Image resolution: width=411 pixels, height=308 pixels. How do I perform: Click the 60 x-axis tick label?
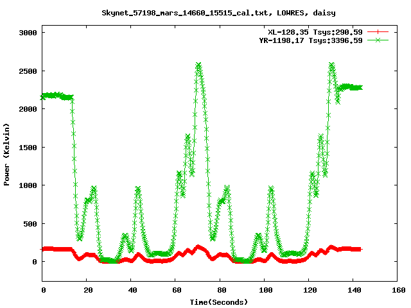(177, 290)
